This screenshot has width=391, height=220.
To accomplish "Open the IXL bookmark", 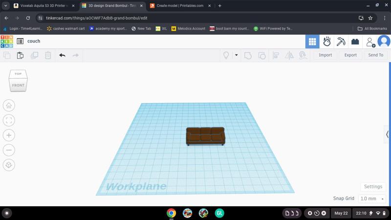I will [161, 29].
